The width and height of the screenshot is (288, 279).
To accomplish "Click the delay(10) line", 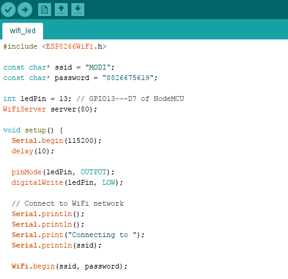I will 33,151.
